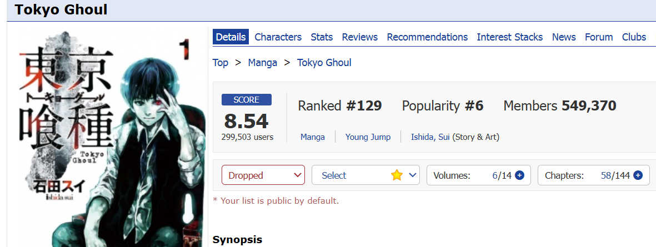Open the Select score dropdown
The width and height of the screenshot is (656, 247).
click(365, 175)
